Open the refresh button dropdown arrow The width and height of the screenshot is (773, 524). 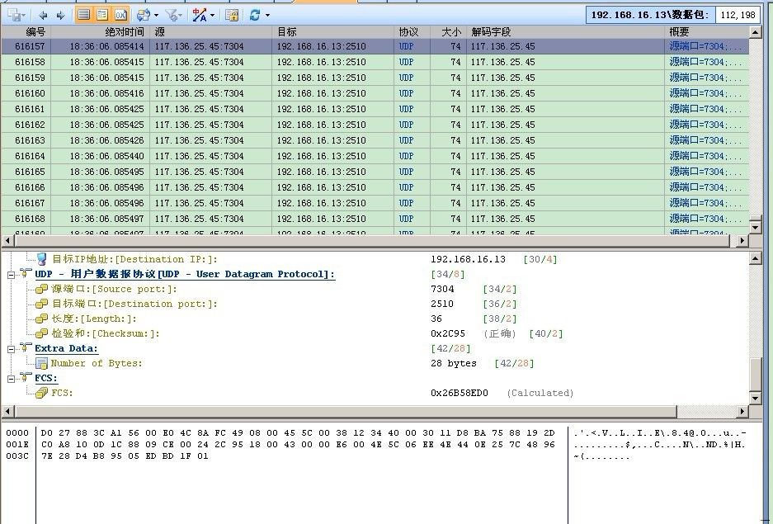tap(267, 15)
